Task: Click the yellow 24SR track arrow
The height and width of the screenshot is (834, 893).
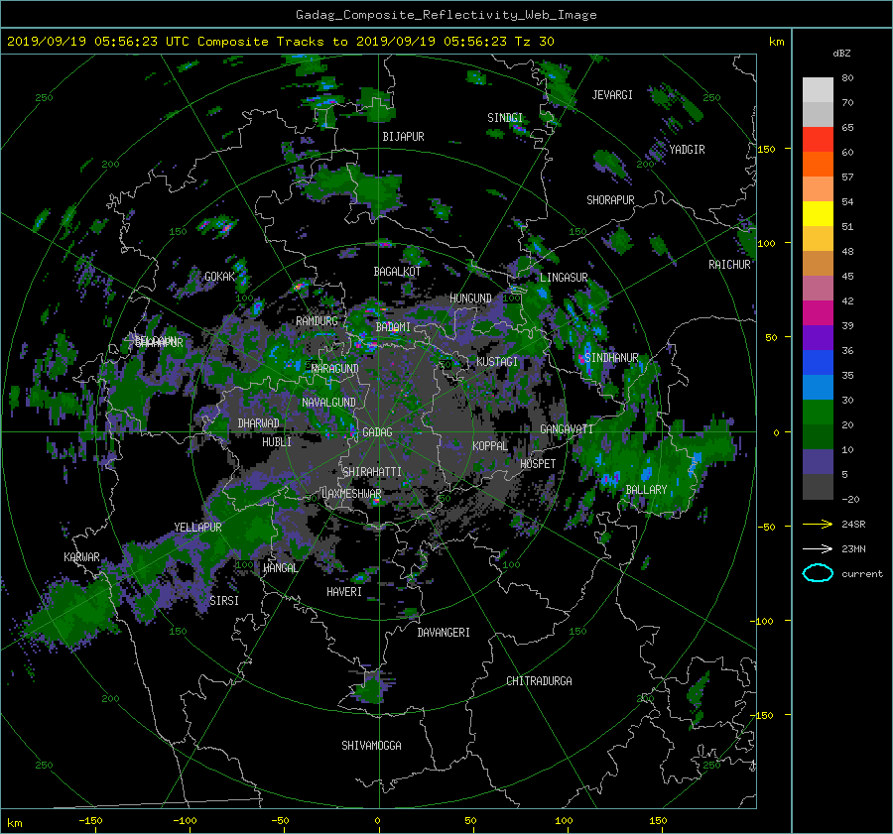Action: tap(818, 524)
